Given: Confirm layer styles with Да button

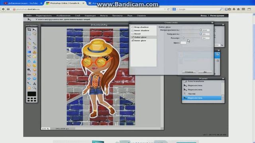Looking at the screenshot, I should (205, 72).
